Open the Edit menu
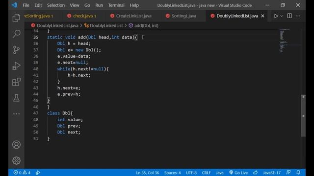This screenshot has height=176, width=314. pyautogui.click(x=38, y=5)
